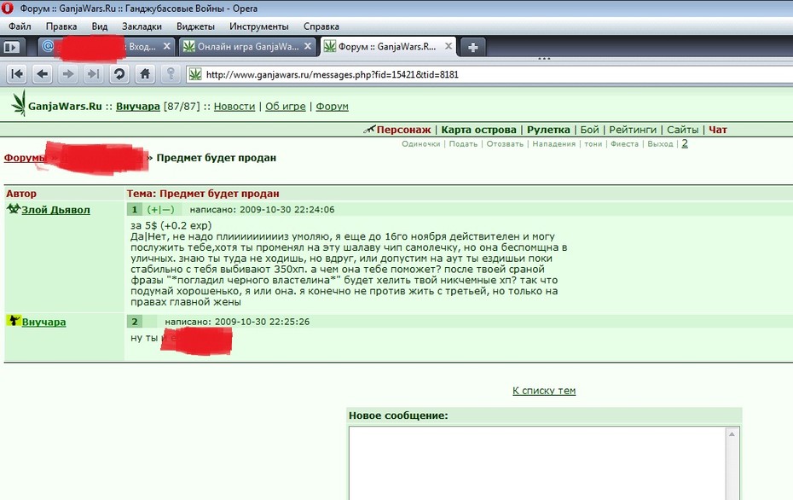The width and height of the screenshot is (793, 500).
Task: Go back with the Back arrow button
Action: coord(43,74)
